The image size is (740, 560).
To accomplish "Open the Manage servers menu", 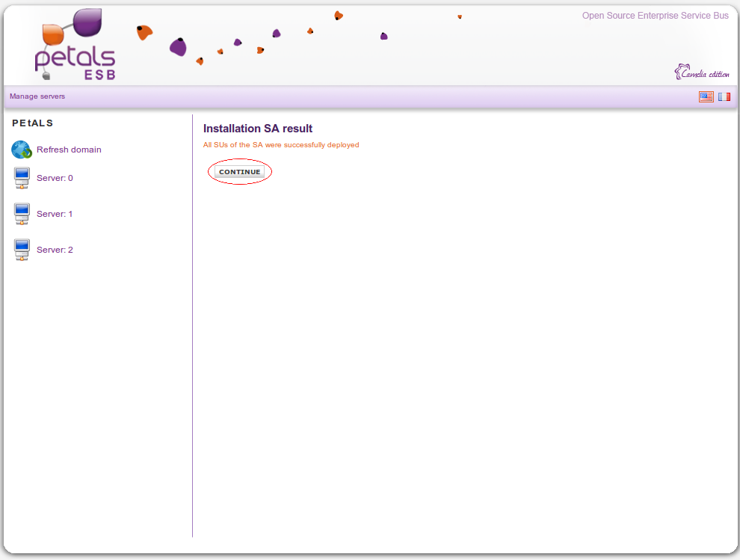I will point(37,96).
